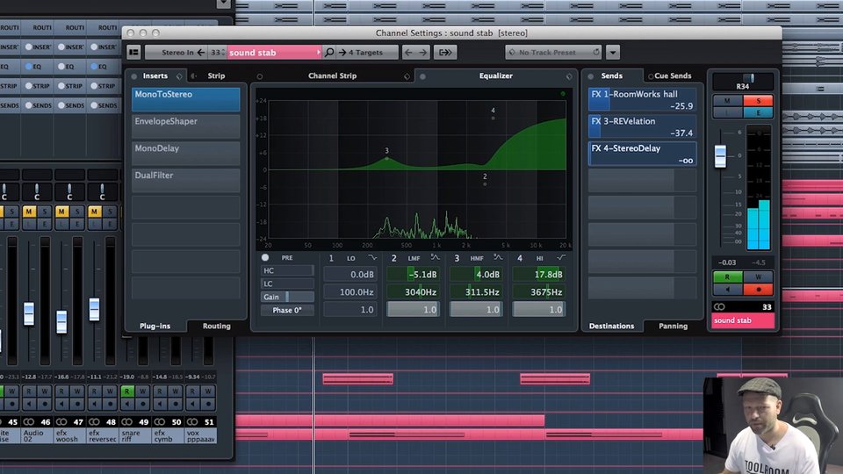Click the channel search magnifier icon
The image size is (843, 474).
pos(329,52)
